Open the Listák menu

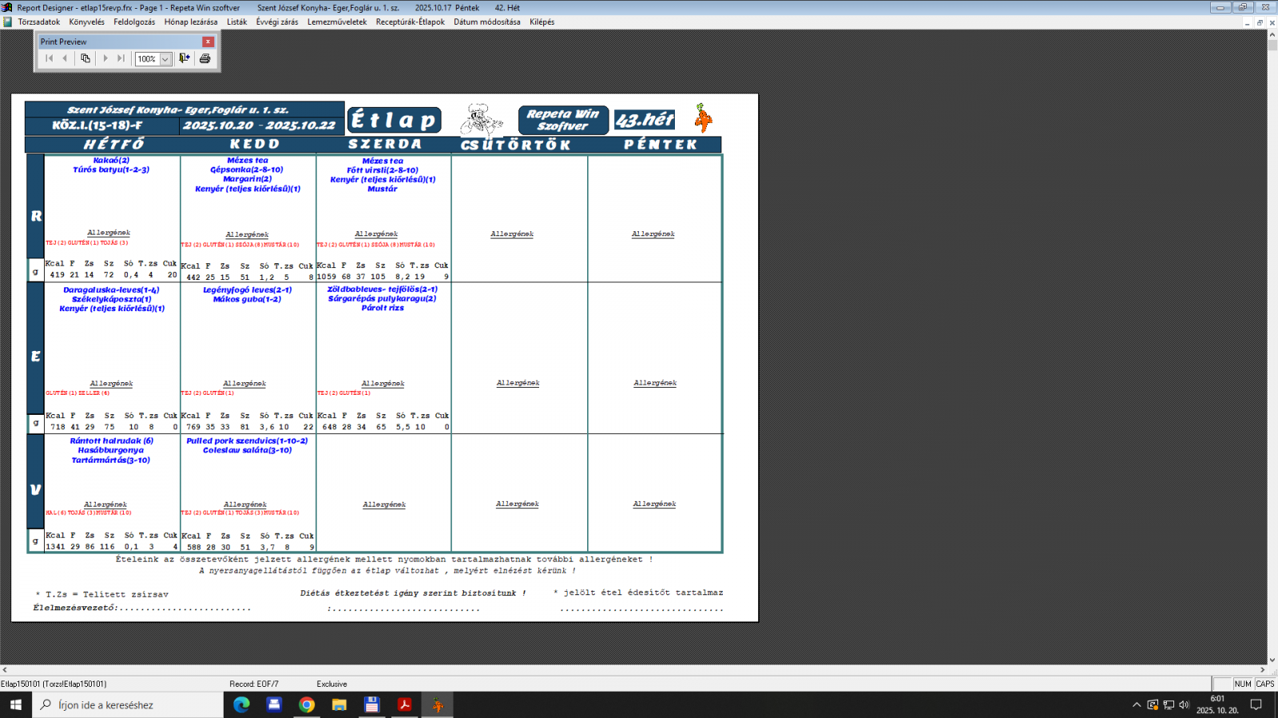click(236, 22)
